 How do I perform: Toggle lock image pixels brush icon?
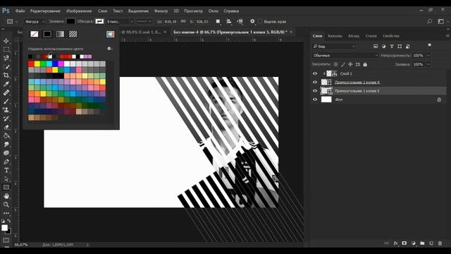(x=343, y=64)
